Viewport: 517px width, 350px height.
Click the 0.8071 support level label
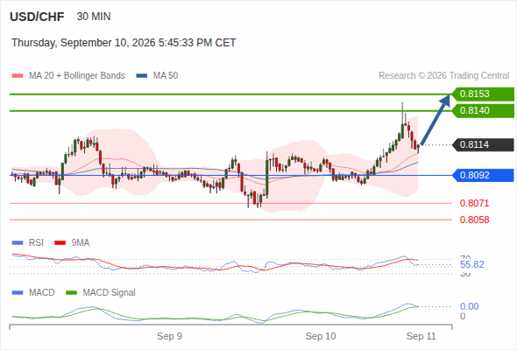(x=474, y=203)
